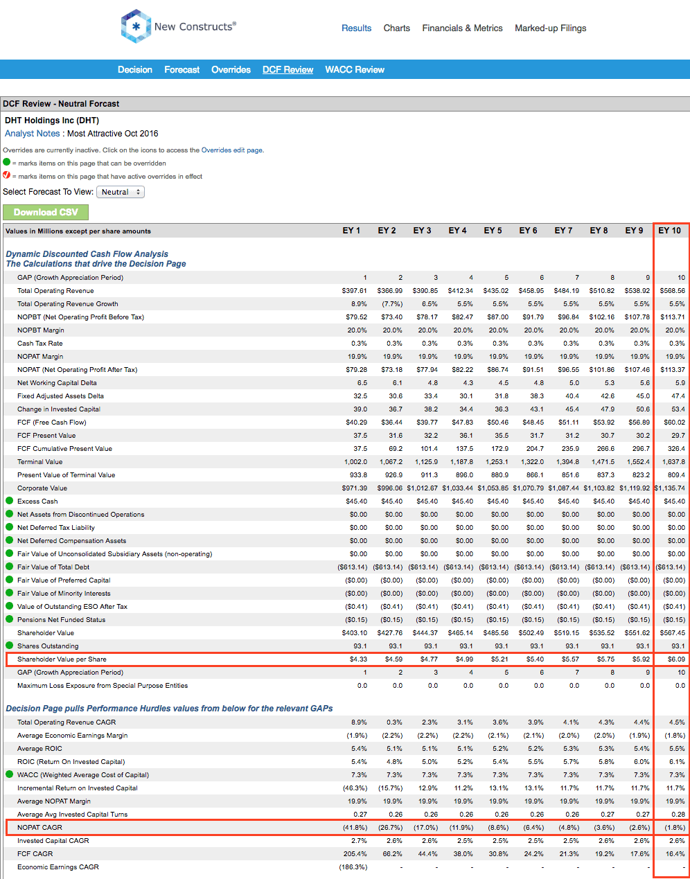Click the NOPAT CAGR row label
690x879 pixels.
click(x=39, y=828)
